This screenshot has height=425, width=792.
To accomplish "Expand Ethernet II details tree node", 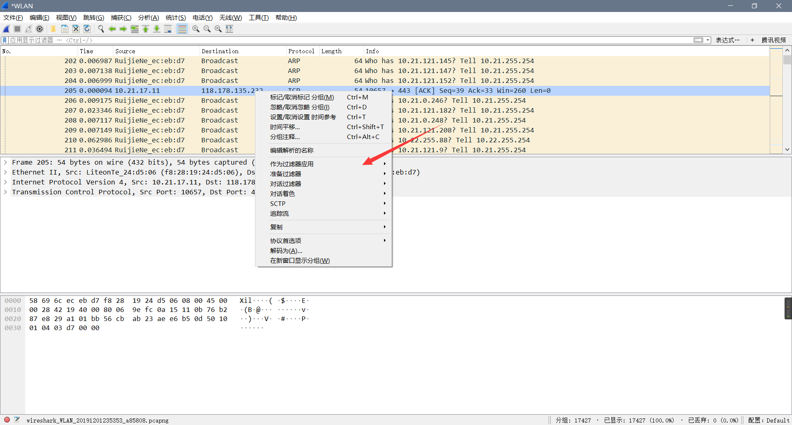I will 5,172.
